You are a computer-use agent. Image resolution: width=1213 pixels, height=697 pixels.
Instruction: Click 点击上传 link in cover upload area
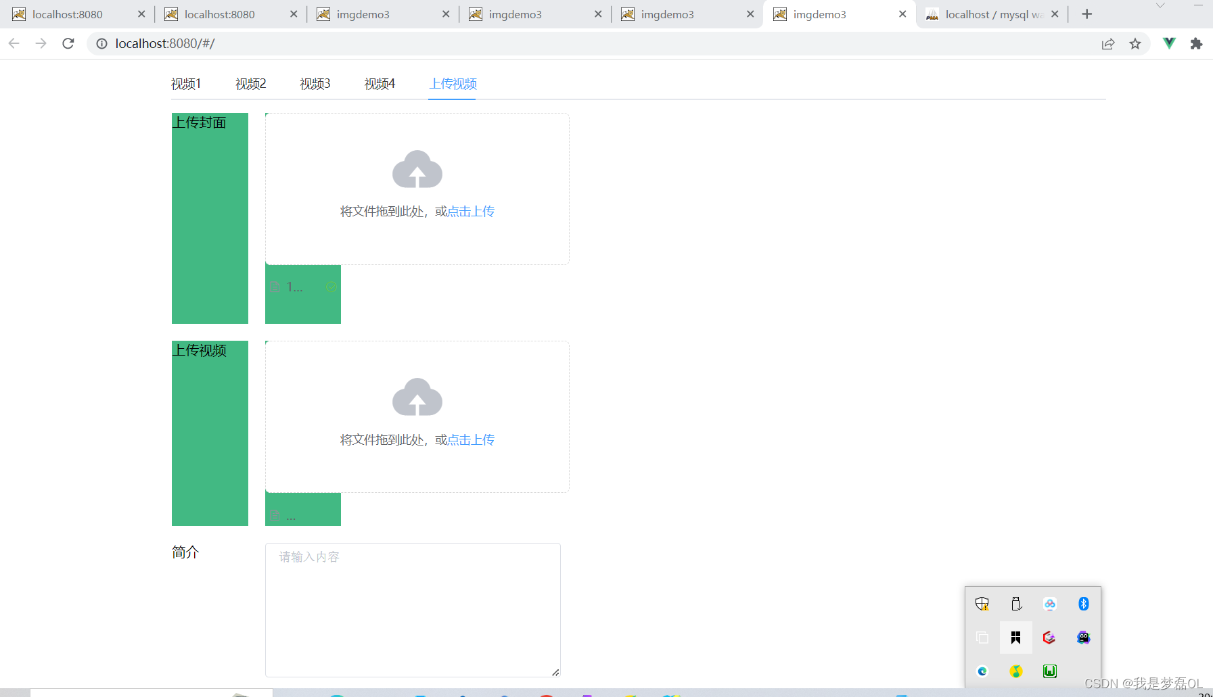click(x=471, y=212)
